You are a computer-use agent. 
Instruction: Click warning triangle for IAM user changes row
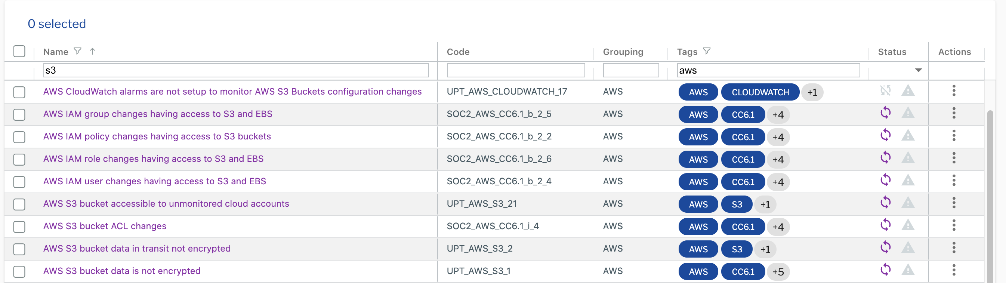908,180
